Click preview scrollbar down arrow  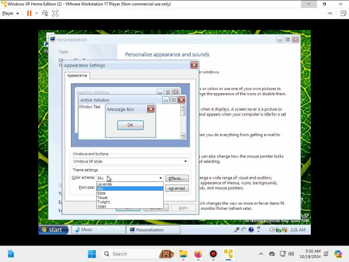(x=183, y=135)
